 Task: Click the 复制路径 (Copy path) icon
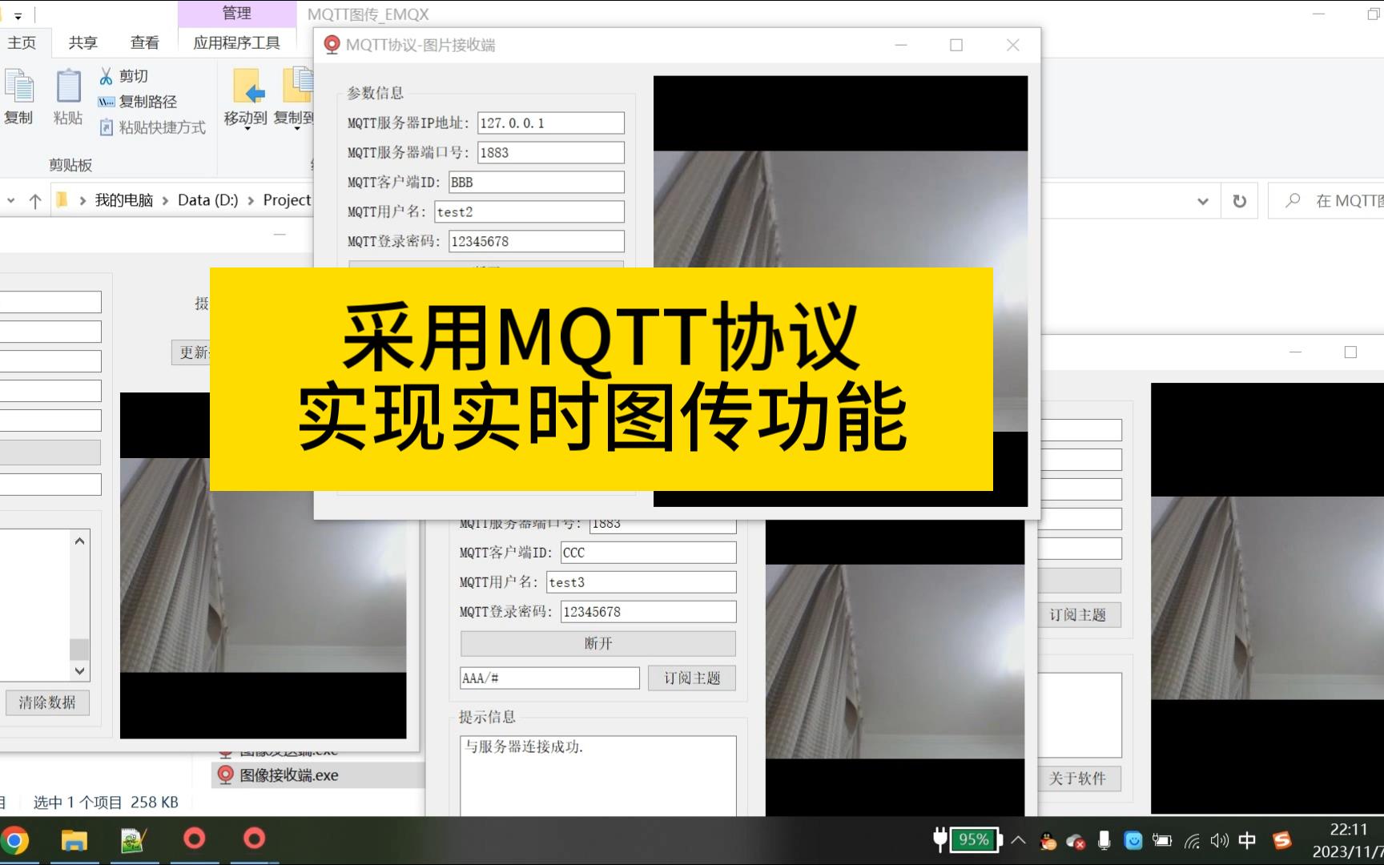click(x=107, y=102)
